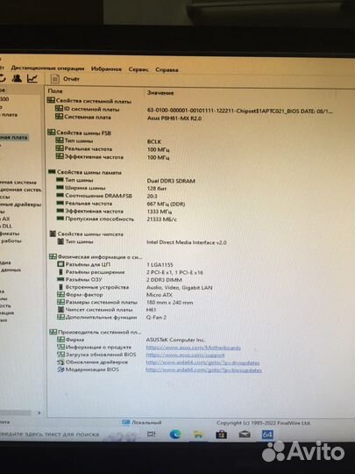Select the Размеры системной платы row
This screenshot has width=355, height=474.
click(125, 302)
